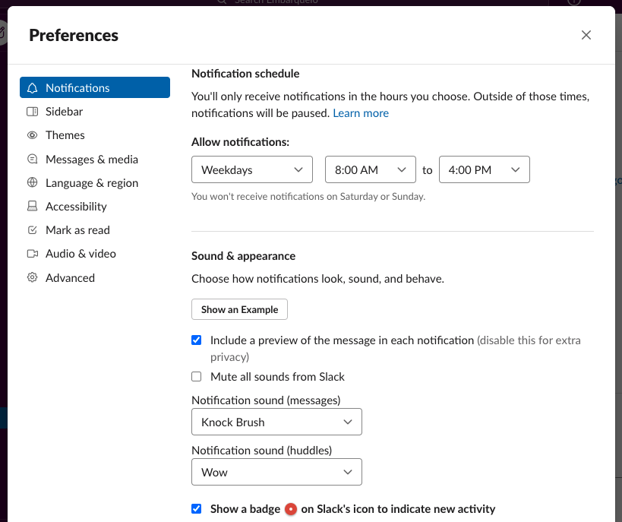Open Audio & video settings
The width and height of the screenshot is (622, 522).
pos(95,254)
